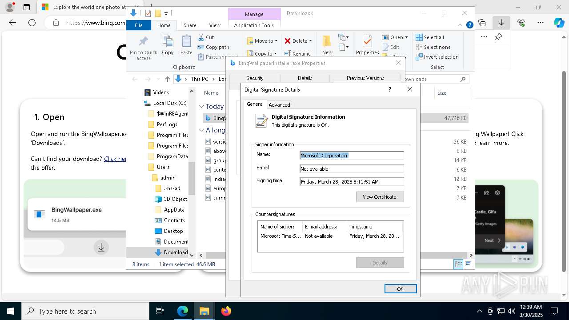
Task: Switch to large icons view button
Action: (x=468, y=264)
